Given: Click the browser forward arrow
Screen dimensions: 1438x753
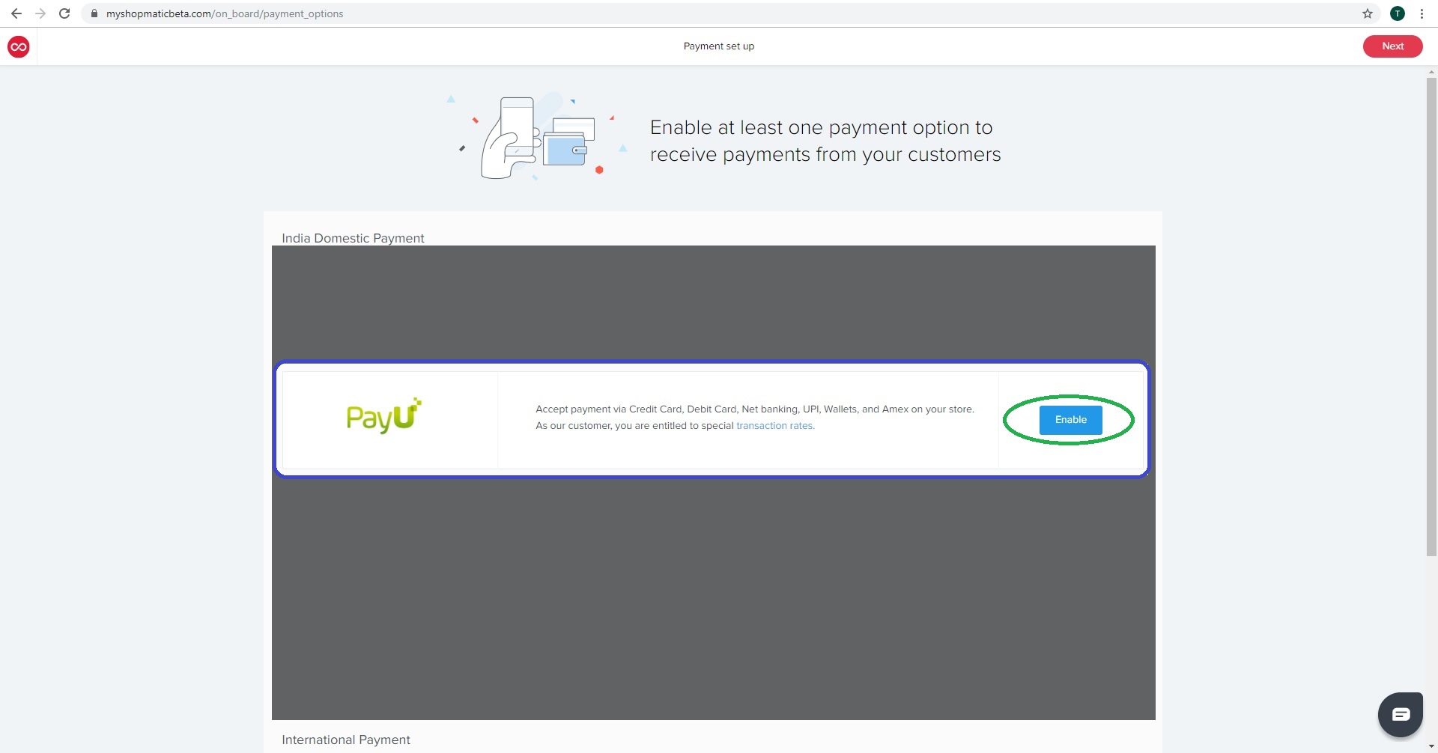Looking at the screenshot, I should coord(40,13).
